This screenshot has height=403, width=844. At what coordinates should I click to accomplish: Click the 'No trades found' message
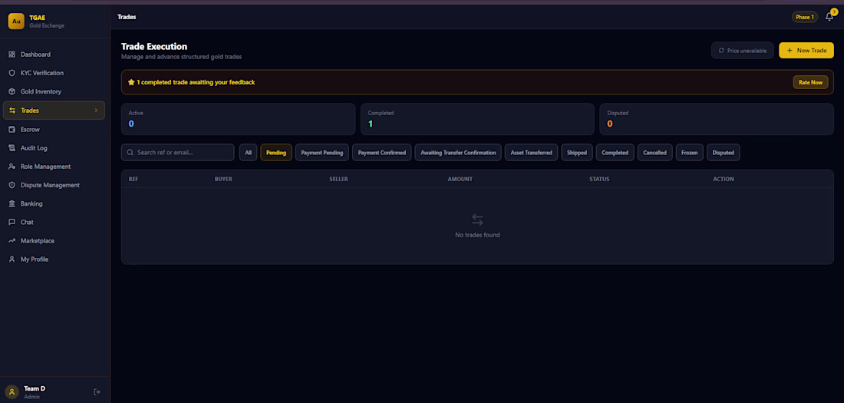point(477,235)
